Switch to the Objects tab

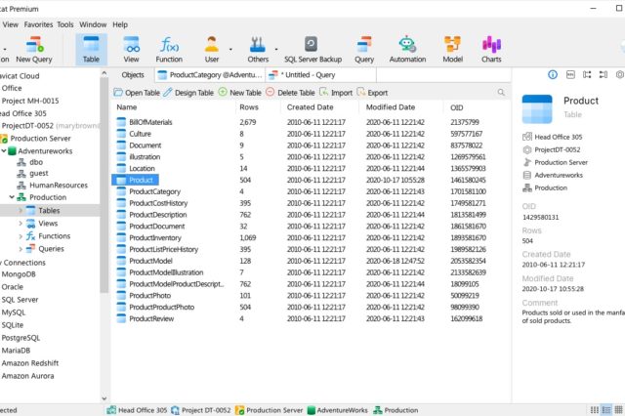[x=133, y=75]
